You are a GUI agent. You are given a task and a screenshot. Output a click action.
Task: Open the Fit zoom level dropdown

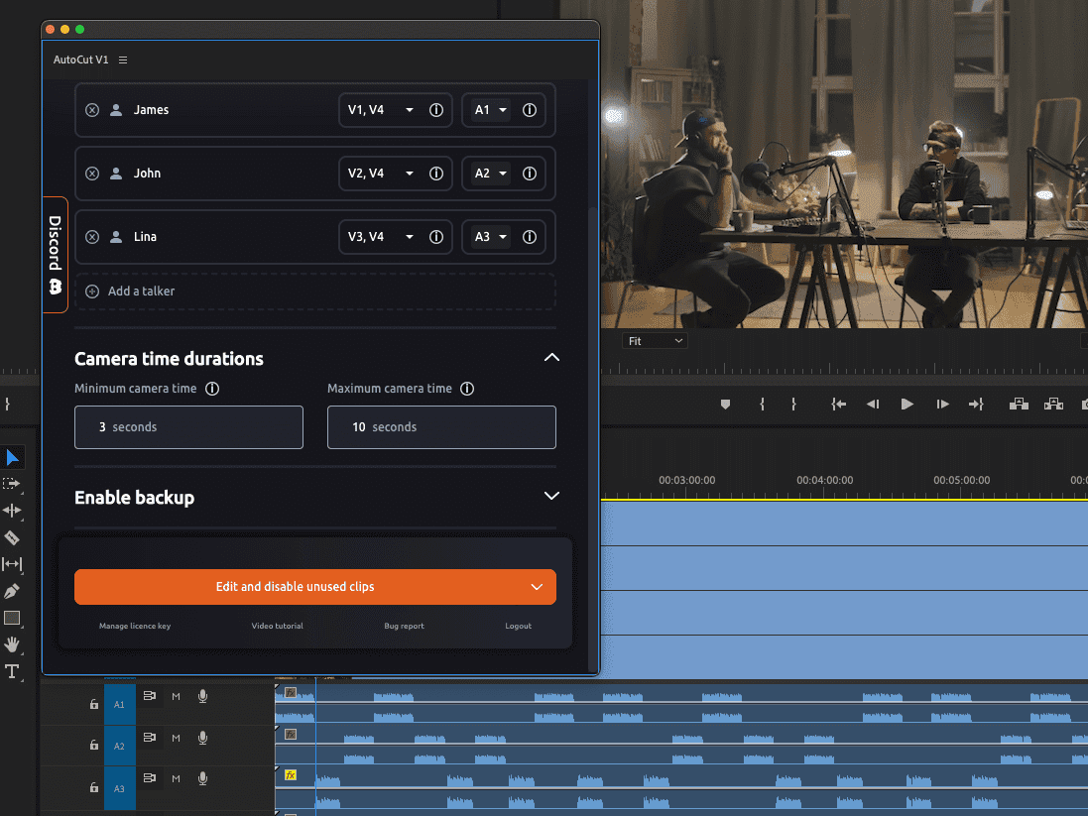tap(655, 341)
